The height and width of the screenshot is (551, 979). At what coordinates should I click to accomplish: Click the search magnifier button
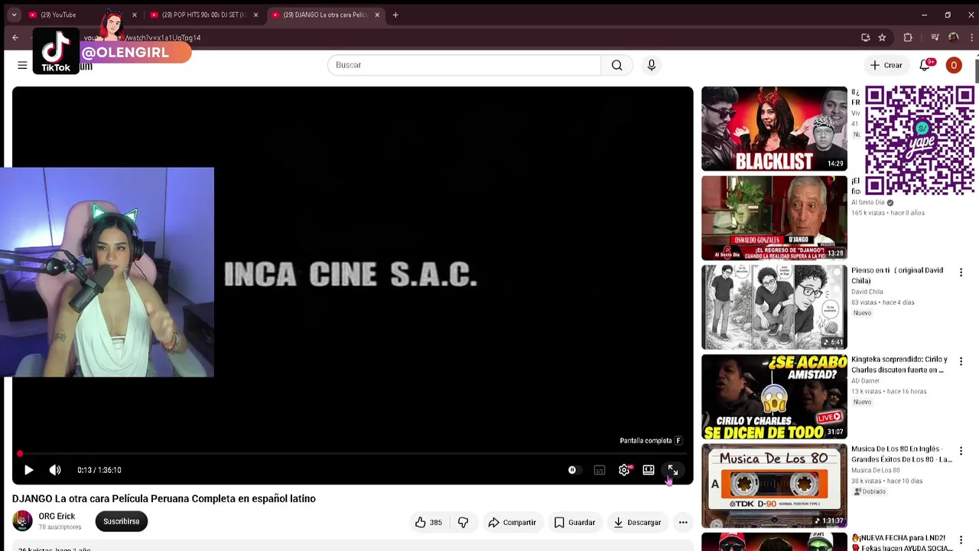(616, 65)
